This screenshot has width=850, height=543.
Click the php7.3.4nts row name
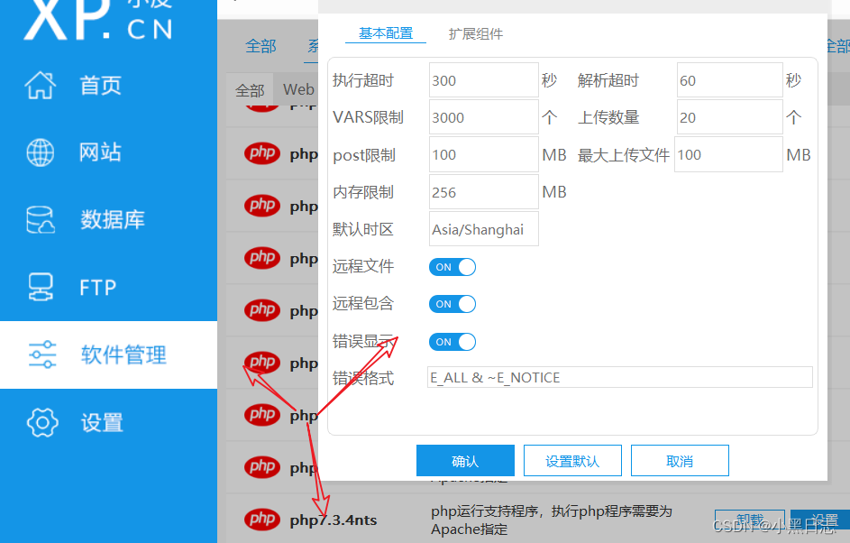click(334, 520)
